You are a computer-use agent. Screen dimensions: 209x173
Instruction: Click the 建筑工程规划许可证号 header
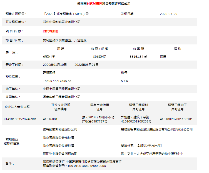[x=138, y=107]
